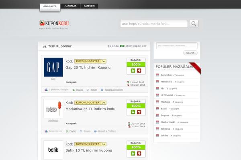This screenshot has width=241, height=160.
Task: Focus the main header search field
Action: coord(154,24)
